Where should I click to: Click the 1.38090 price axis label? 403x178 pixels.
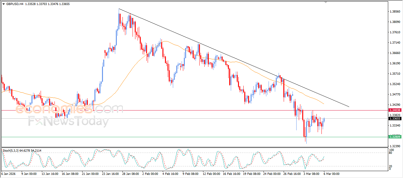[395, 22]
